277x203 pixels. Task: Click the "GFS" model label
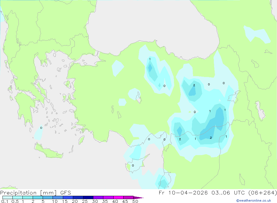(66, 193)
